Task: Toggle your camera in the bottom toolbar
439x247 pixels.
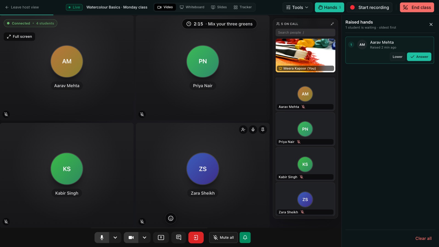Action: click(x=131, y=237)
